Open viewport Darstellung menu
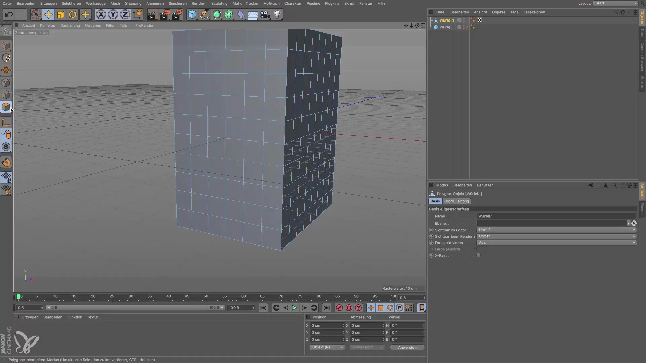 tap(70, 25)
